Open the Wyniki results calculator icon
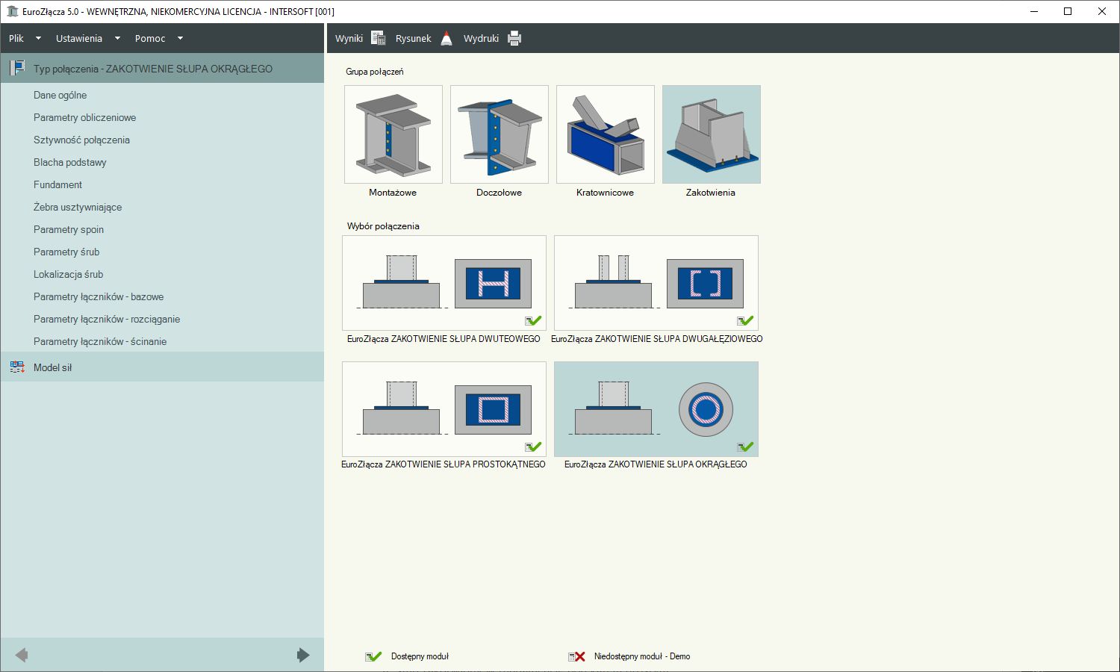The image size is (1120, 672). (x=378, y=38)
